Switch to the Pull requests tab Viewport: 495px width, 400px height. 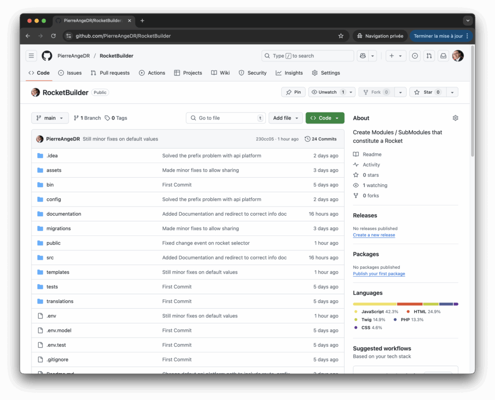pyautogui.click(x=110, y=73)
